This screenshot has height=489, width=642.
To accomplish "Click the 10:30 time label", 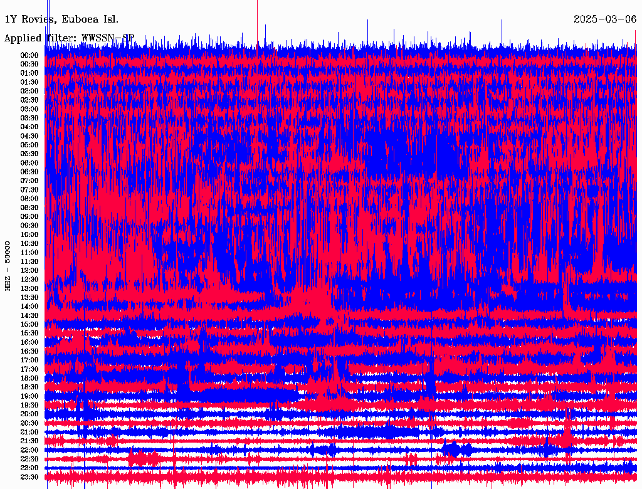I will tap(29, 244).
